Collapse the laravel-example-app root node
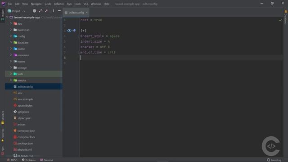The width and height of the screenshot is (288, 162). pyautogui.click(x=7, y=17)
